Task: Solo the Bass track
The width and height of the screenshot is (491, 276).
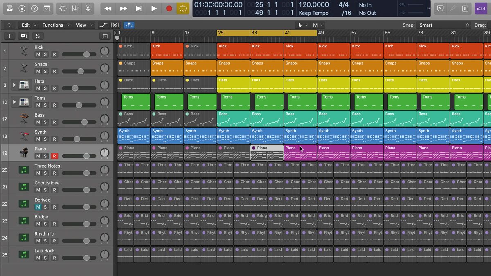Action: (x=46, y=122)
